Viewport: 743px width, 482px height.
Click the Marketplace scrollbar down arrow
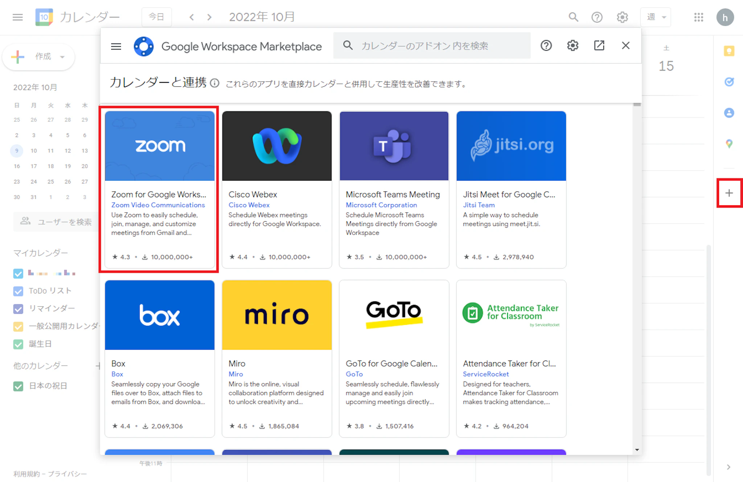tap(637, 450)
